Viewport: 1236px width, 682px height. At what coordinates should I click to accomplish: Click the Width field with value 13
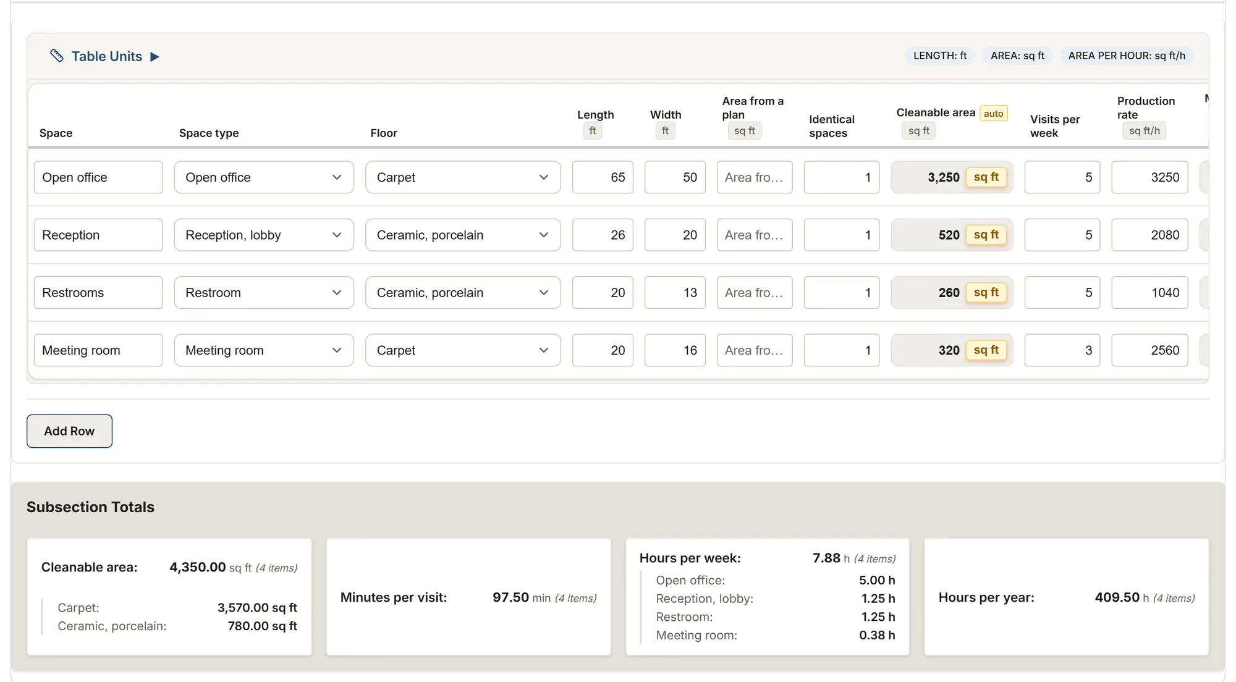[x=675, y=293]
